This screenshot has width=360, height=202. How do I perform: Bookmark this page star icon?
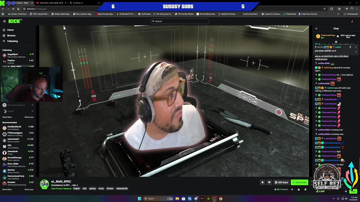[x=325, y=9]
